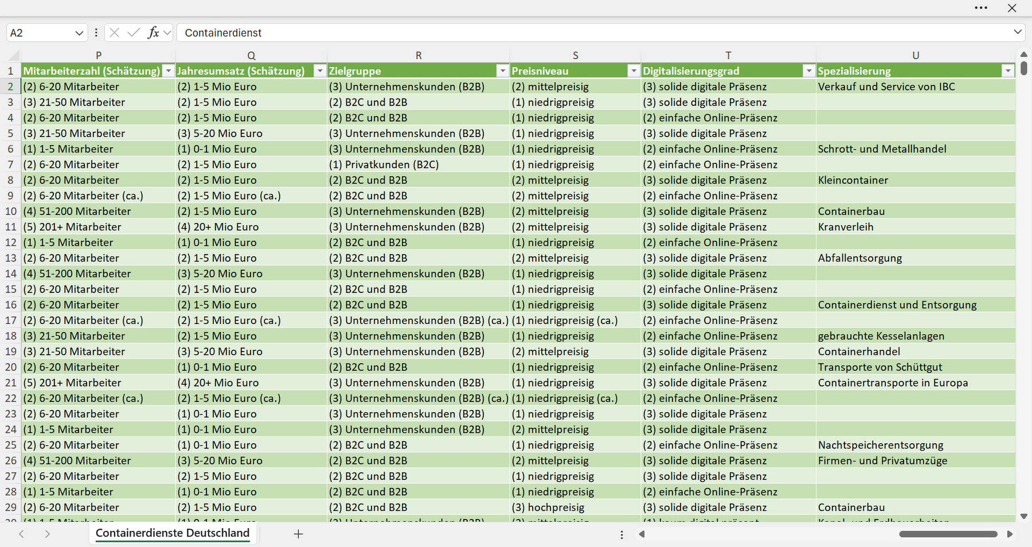Select cell 'Kleincontainer'
The height and width of the screenshot is (547, 1032).
tap(916, 180)
